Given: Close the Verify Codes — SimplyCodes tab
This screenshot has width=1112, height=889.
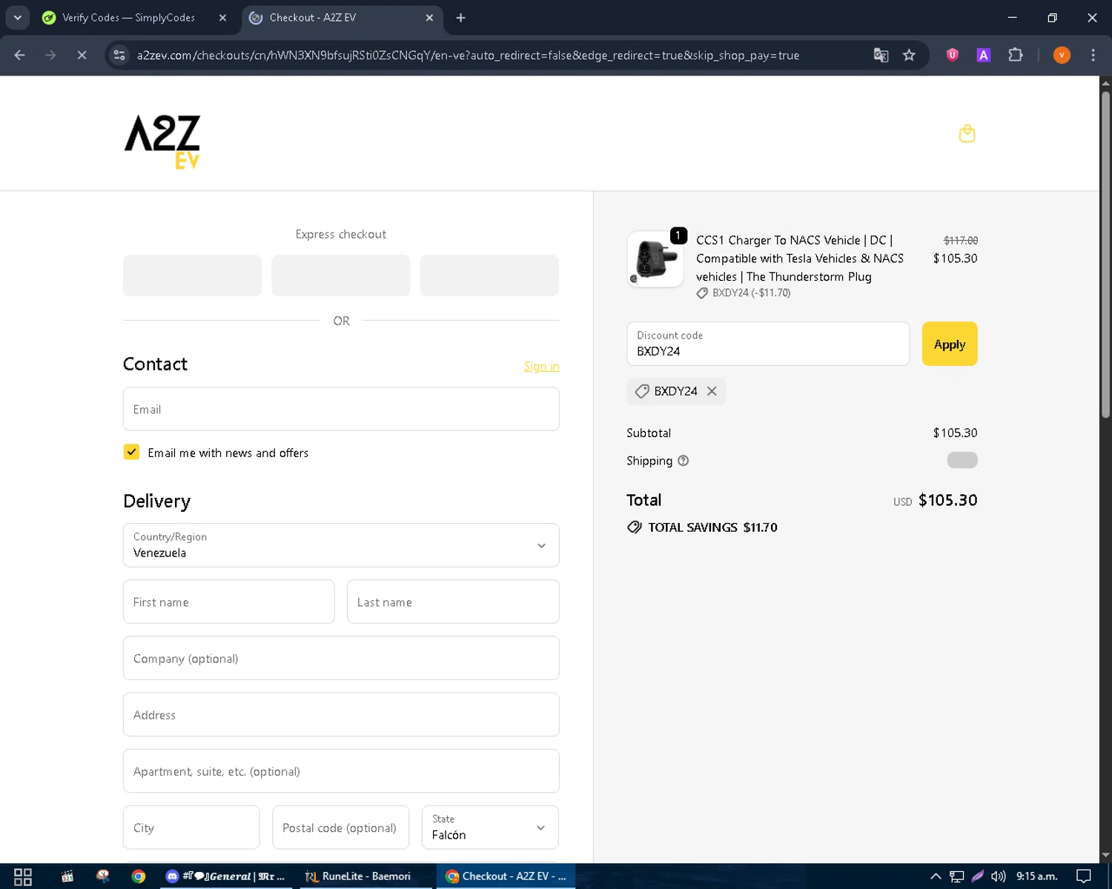Looking at the screenshot, I should coord(222,18).
